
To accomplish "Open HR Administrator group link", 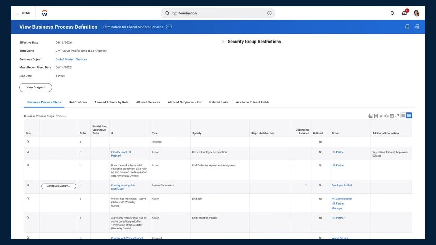I will point(342,199).
